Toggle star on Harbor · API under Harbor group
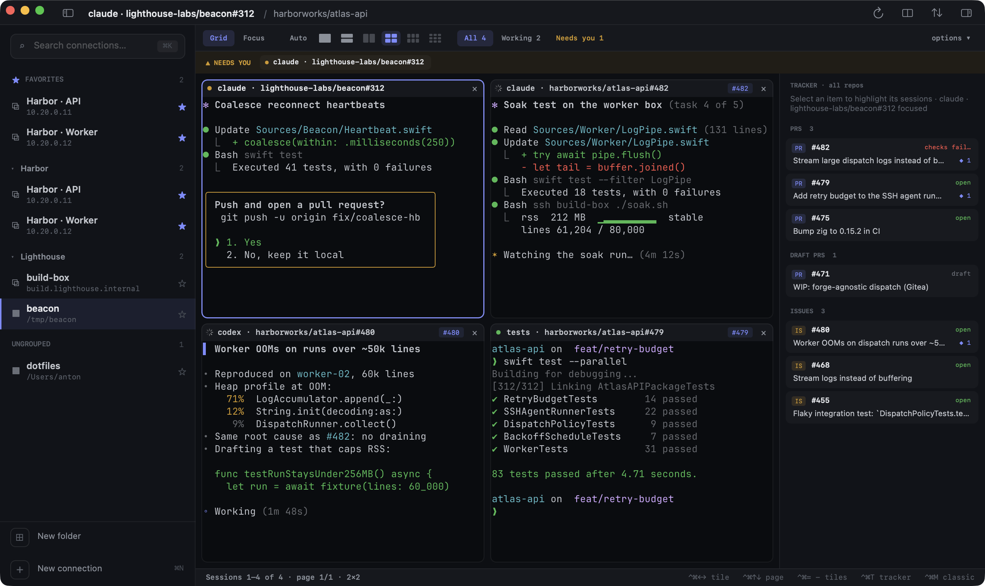This screenshot has height=586, width=985. click(182, 195)
